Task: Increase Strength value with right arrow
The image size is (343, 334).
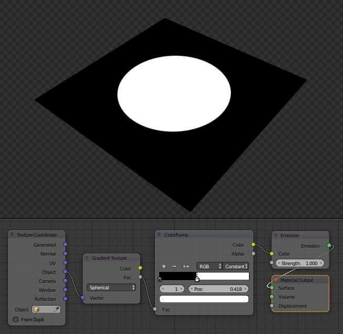Action: [x=321, y=263]
